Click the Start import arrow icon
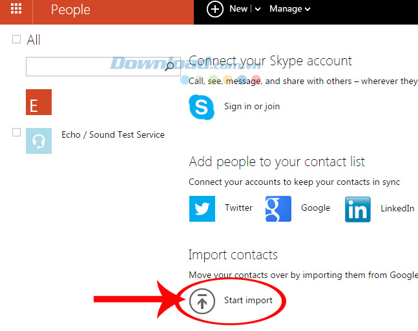The width and height of the screenshot is (418, 331). pos(202,301)
